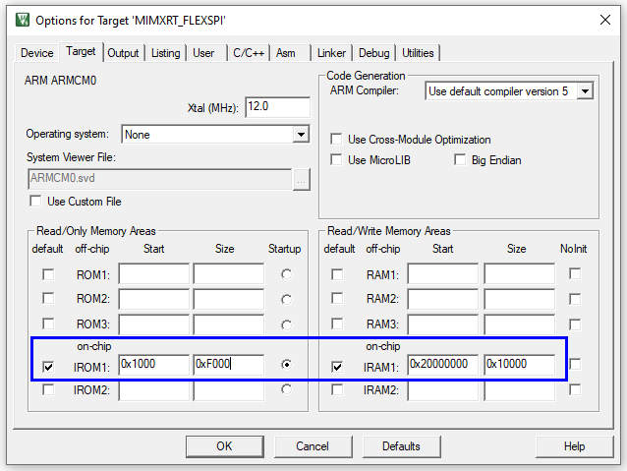Screen dimensions: 627x471
Task: Click the RAM3 Start field
Action: pyautogui.click(x=443, y=324)
